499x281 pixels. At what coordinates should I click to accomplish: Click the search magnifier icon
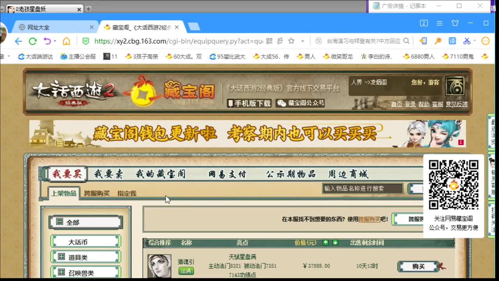[x=407, y=41]
